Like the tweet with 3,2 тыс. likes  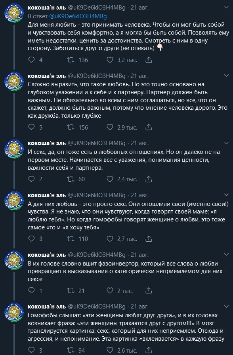point(110,60)
